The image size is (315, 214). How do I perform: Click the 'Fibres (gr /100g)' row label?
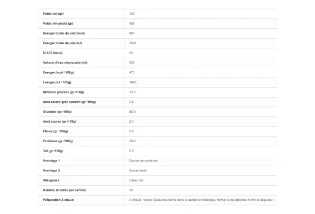[55, 131]
